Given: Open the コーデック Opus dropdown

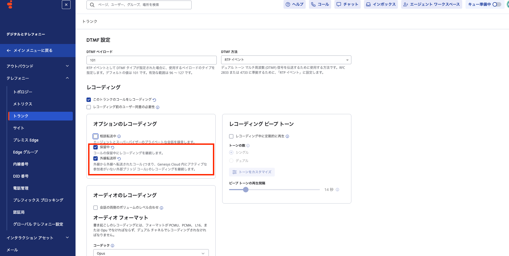Looking at the screenshot, I should coord(151,253).
